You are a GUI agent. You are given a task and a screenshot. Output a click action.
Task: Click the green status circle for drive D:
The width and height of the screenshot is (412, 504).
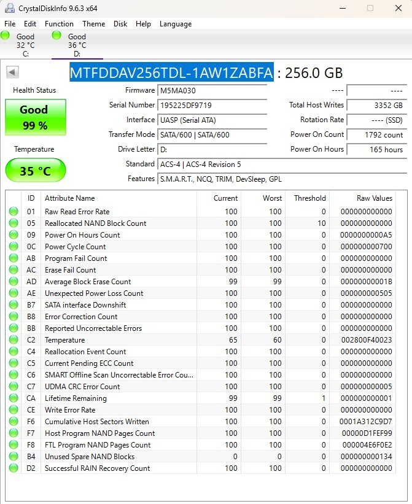click(56, 35)
